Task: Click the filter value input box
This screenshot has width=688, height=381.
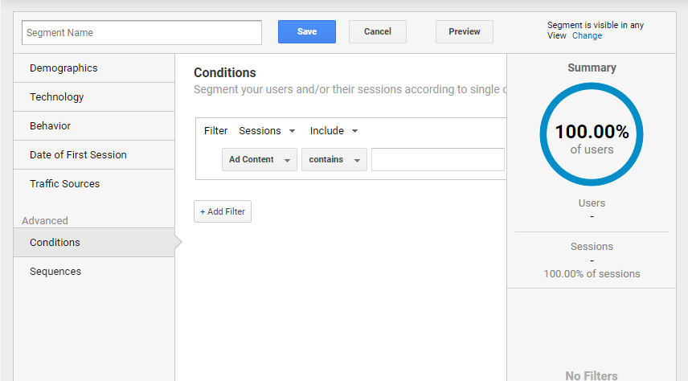Action: 437,160
